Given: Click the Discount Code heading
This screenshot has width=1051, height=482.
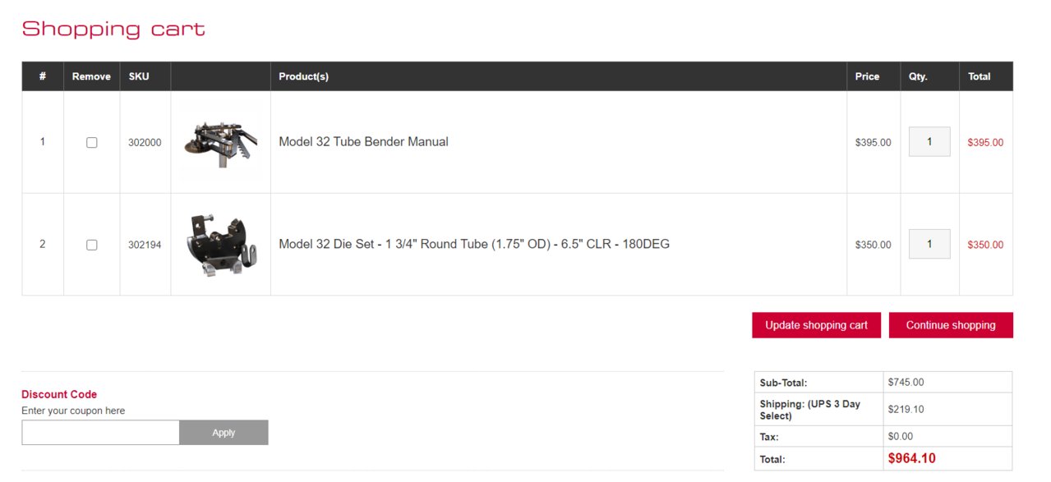Looking at the screenshot, I should 59,394.
